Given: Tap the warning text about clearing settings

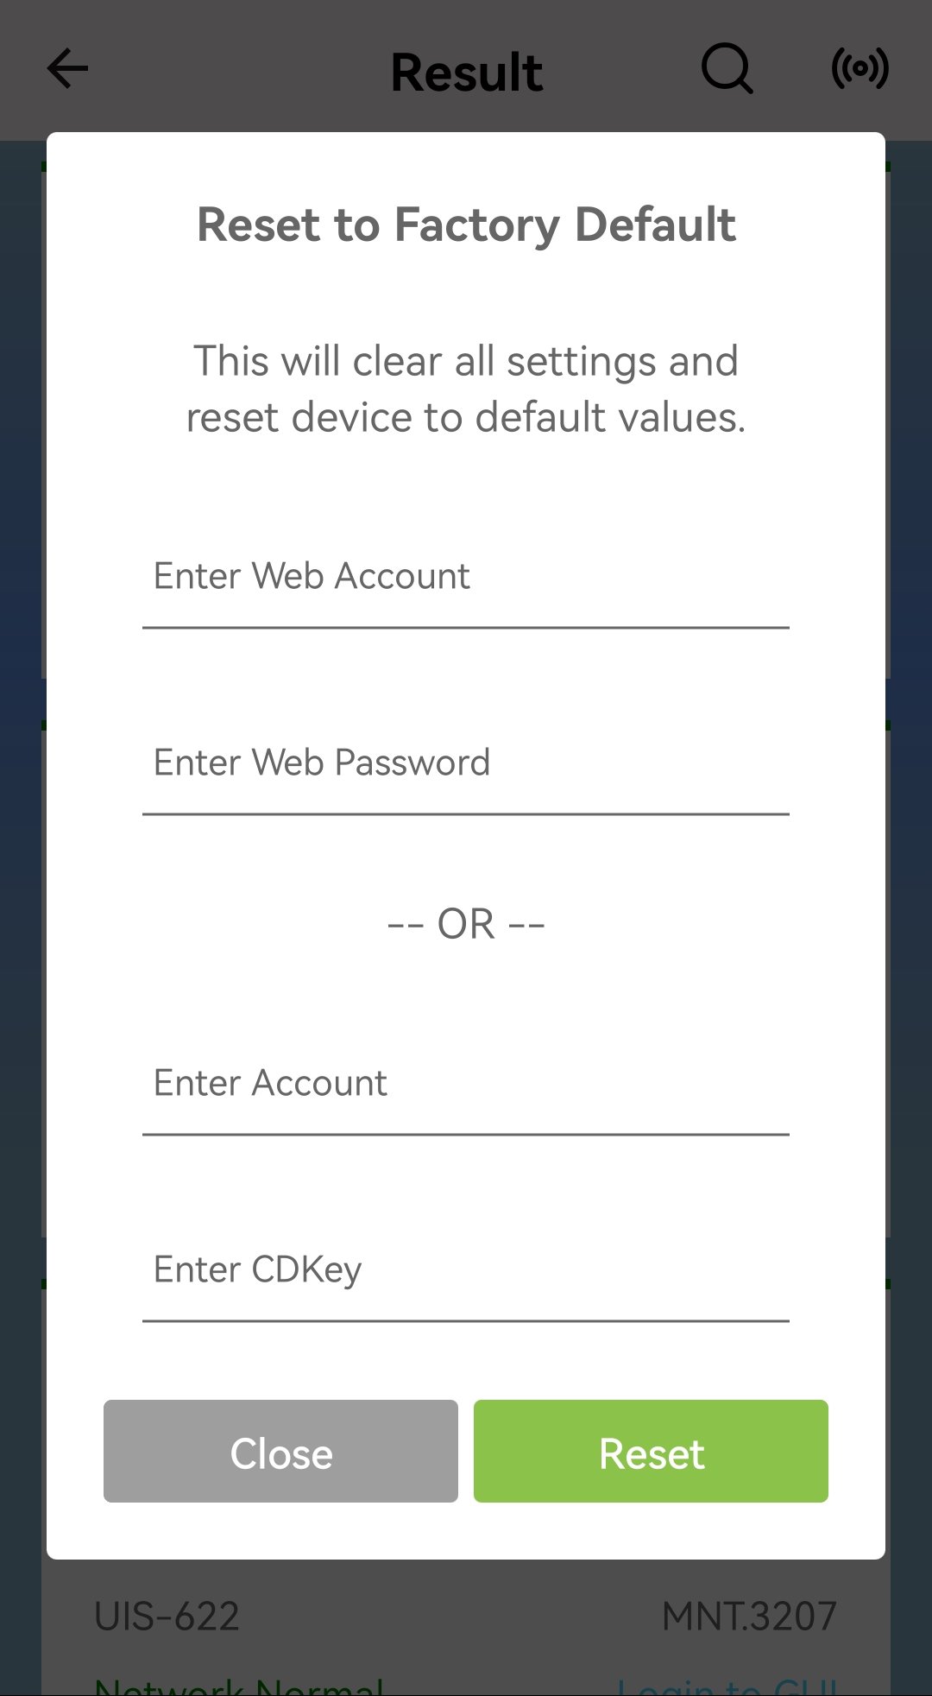Looking at the screenshot, I should click(466, 389).
